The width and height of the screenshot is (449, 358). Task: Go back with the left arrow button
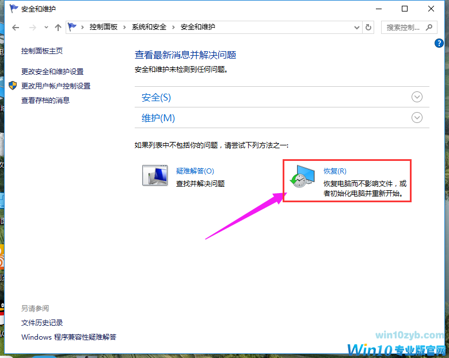pos(16,28)
